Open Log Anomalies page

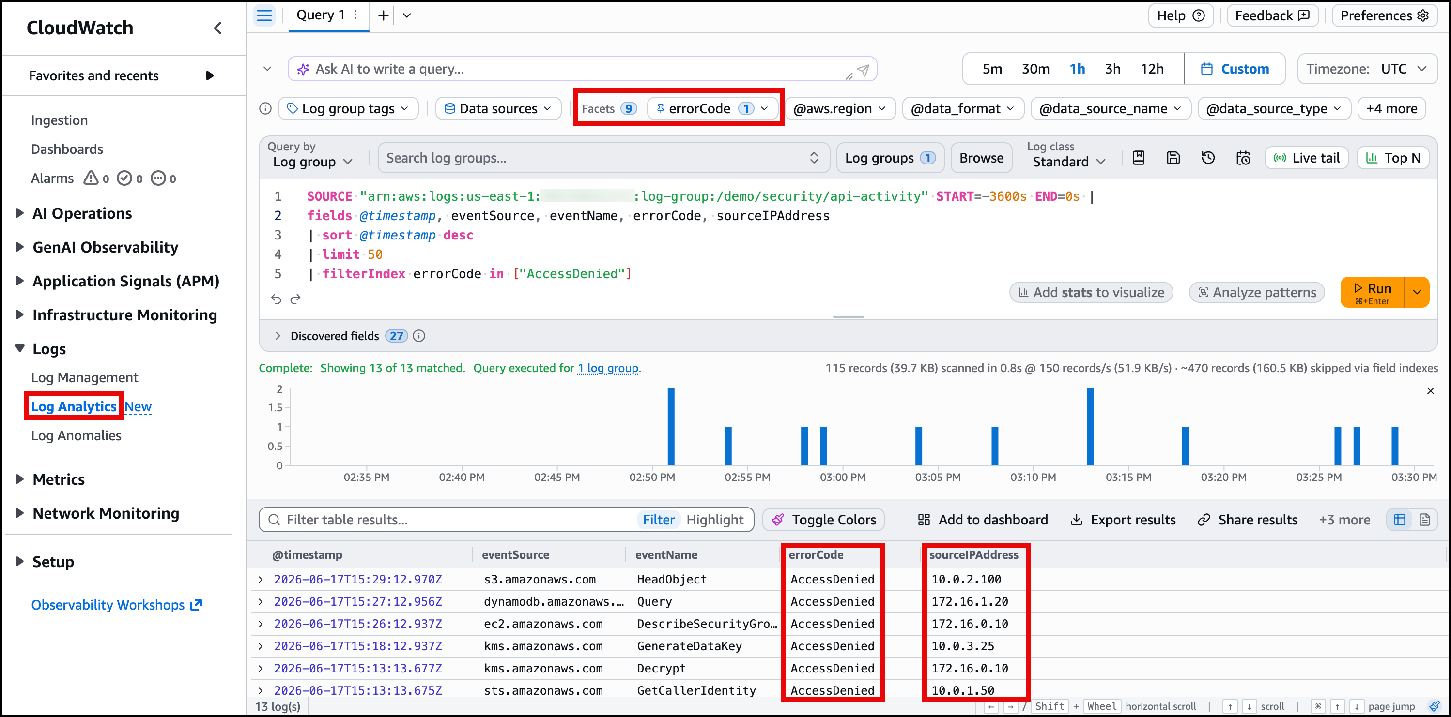(x=76, y=435)
